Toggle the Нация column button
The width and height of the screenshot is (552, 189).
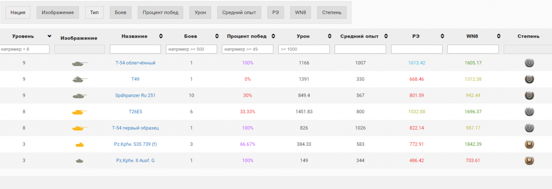(x=18, y=12)
